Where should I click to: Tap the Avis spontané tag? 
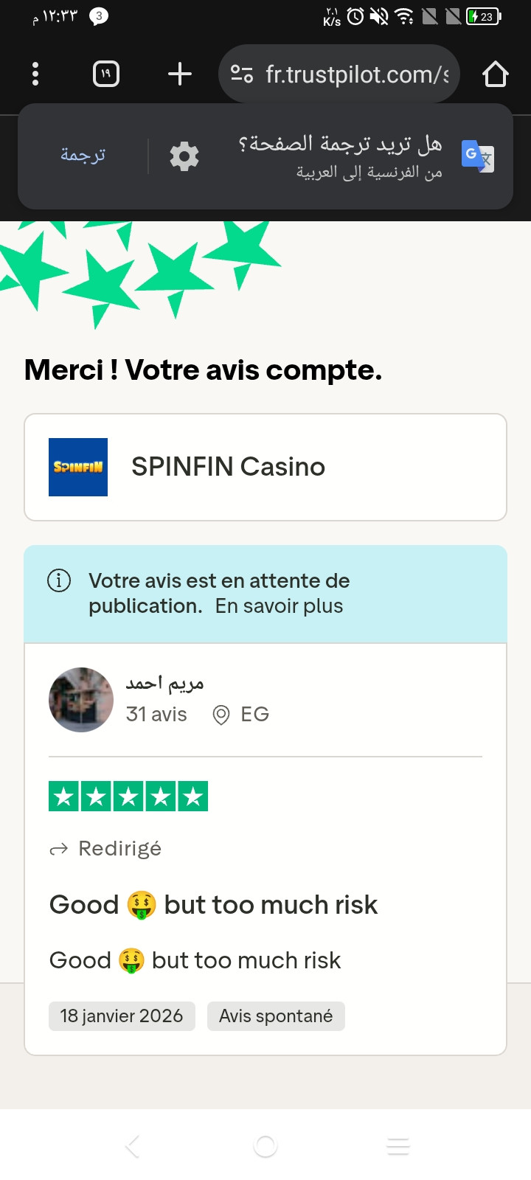pyautogui.click(x=276, y=1016)
